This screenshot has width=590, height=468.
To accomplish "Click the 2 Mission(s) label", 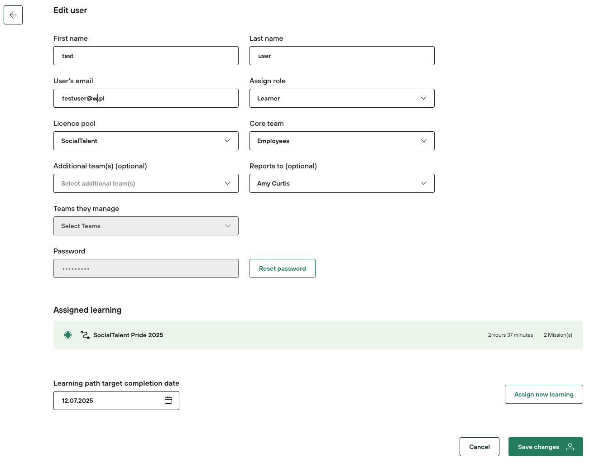I will click(x=558, y=335).
